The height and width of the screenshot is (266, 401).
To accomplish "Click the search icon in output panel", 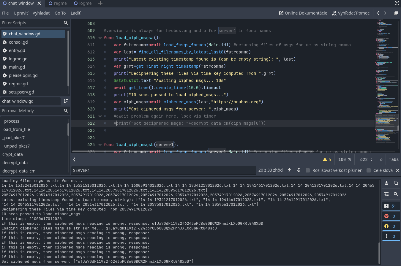I will pos(396,194).
